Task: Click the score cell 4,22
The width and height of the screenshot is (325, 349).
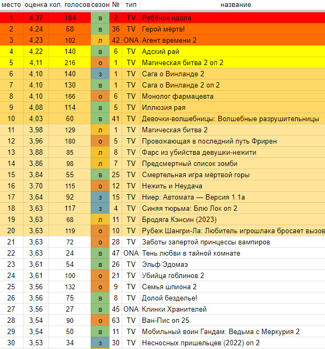Action: point(36,51)
